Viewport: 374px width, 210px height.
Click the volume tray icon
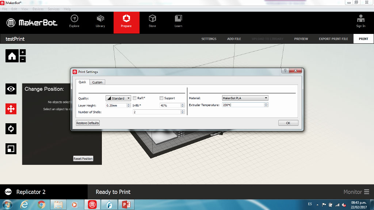[x=344, y=205]
